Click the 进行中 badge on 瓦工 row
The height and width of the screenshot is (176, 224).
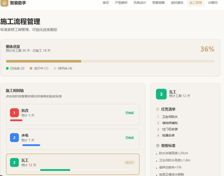[130, 163]
